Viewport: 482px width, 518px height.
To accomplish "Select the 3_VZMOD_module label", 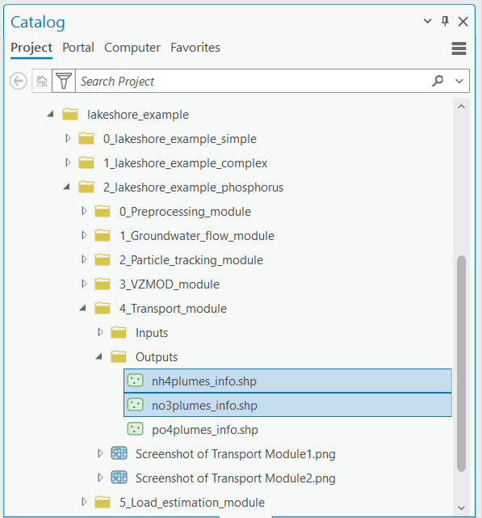I will [x=170, y=284].
